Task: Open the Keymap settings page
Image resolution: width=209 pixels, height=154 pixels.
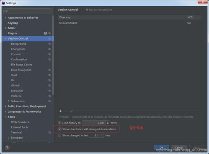Action: coord(13,23)
